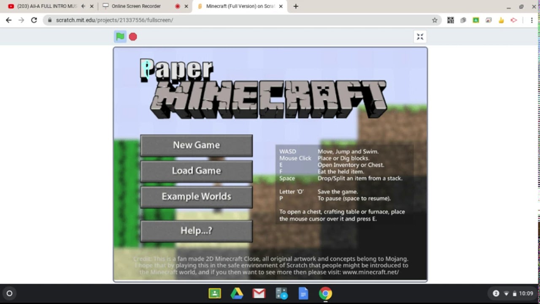540x304 pixels.
Task: Mute the YouTube tab via speaker icon
Action: click(83, 6)
